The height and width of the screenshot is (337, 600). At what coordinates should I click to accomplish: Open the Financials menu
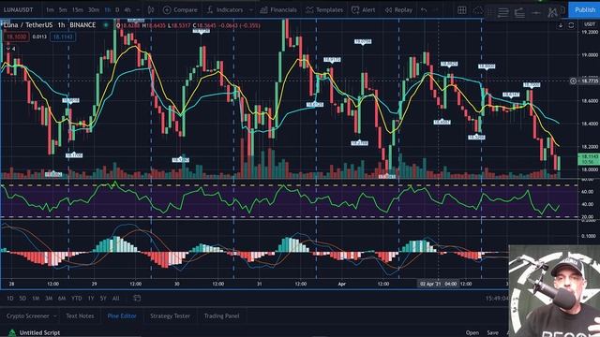coord(278,10)
